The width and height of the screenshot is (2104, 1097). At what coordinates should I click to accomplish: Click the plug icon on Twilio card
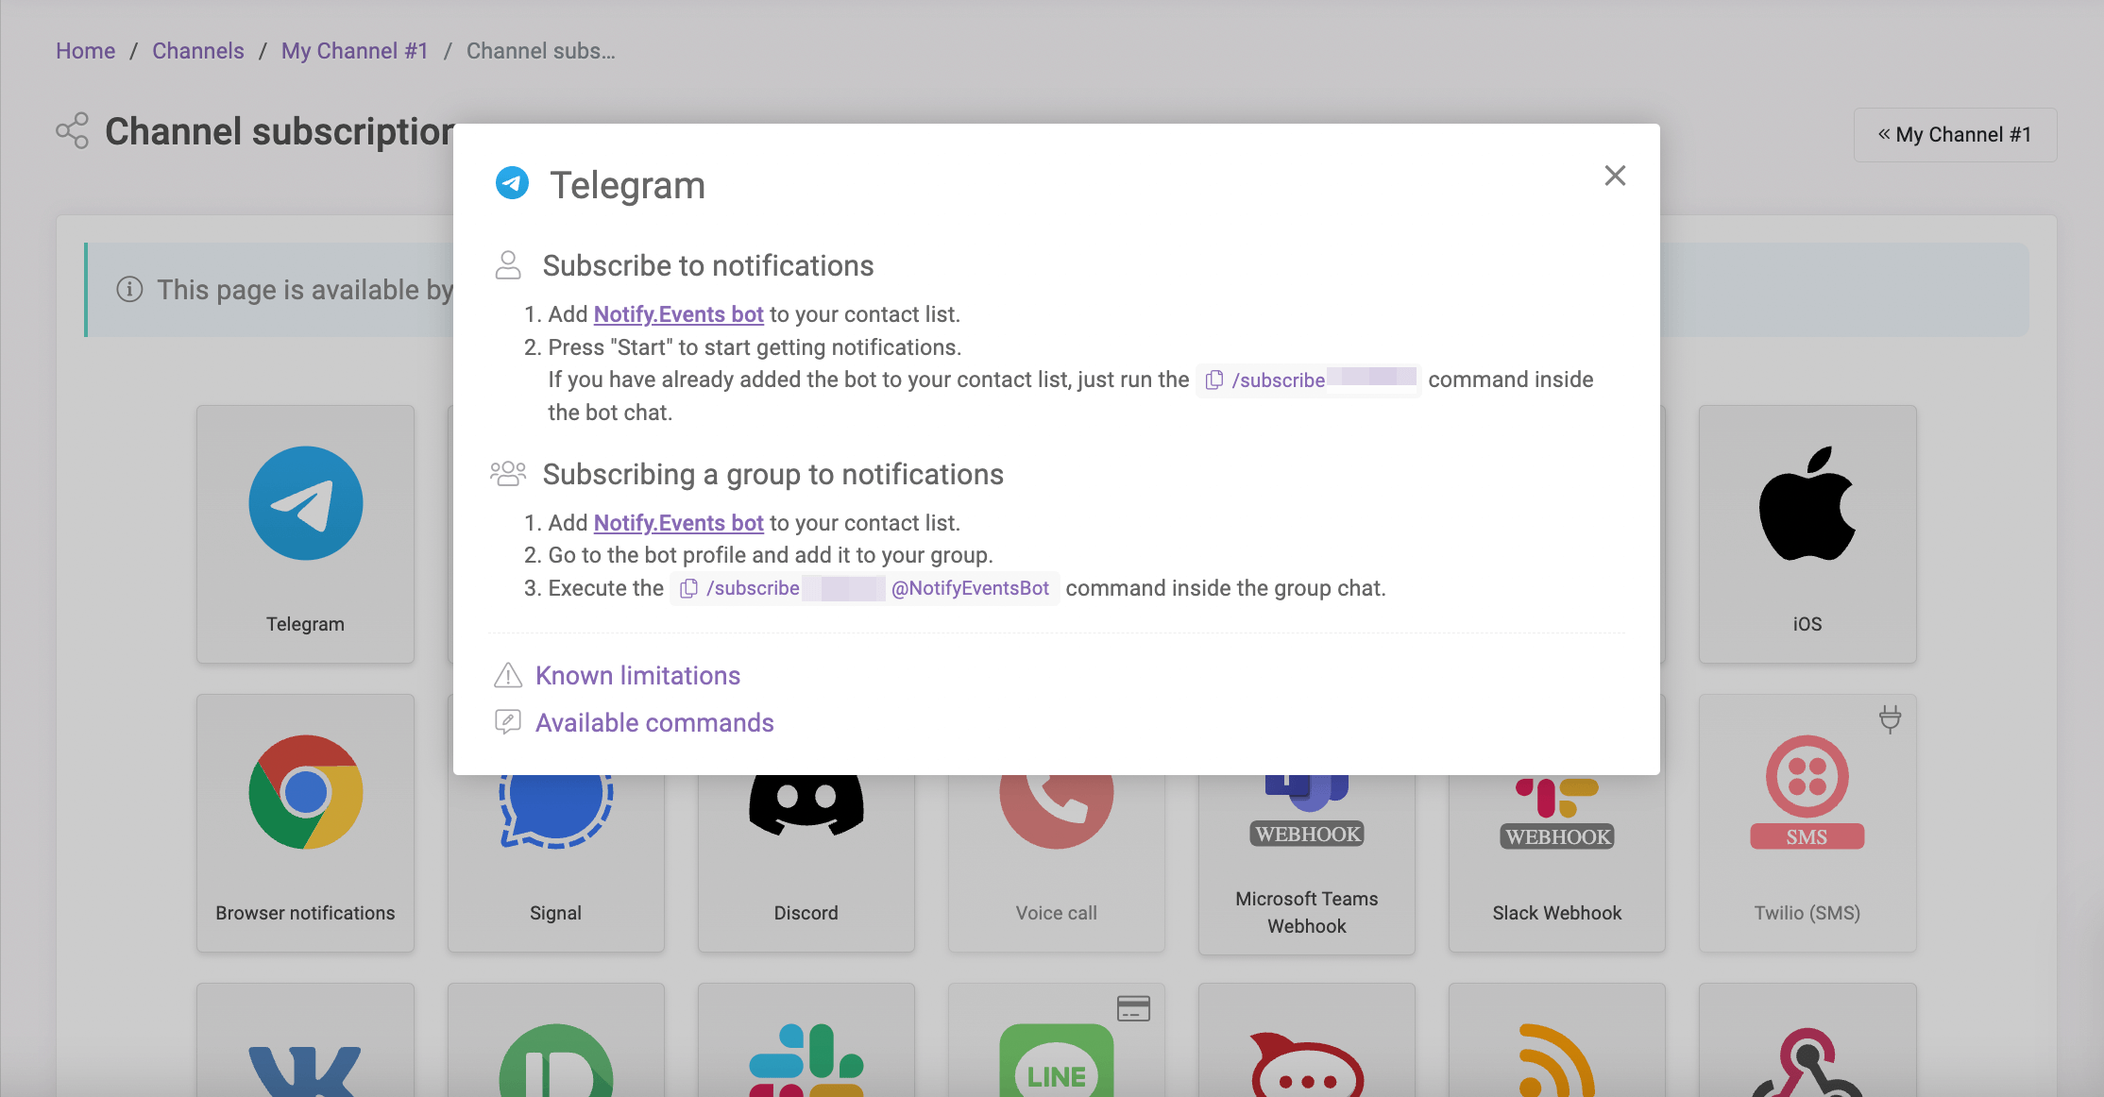tap(1890, 719)
